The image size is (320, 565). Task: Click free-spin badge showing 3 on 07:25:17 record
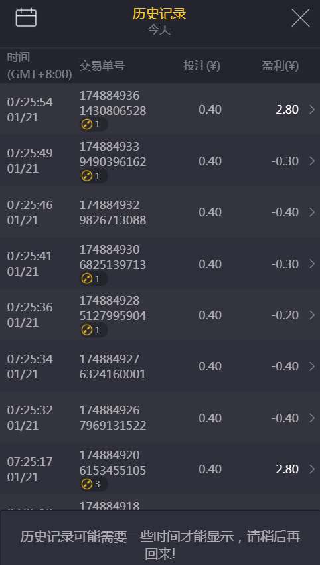(x=94, y=484)
